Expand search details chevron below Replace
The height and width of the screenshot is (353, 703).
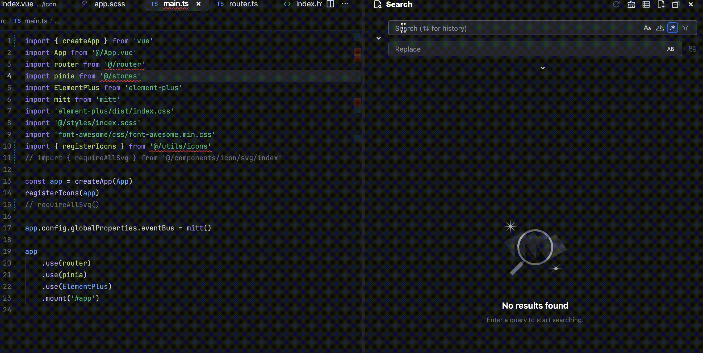(x=542, y=68)
